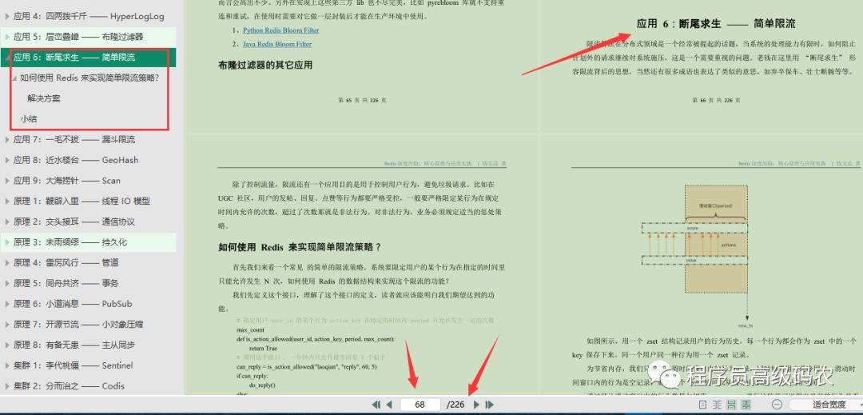Open sub-bookmark 如何使用 Redis 来实现简单限流策略?
This screenshot has width=863, height=415.
pyautogui.click(x=89, y=78)
